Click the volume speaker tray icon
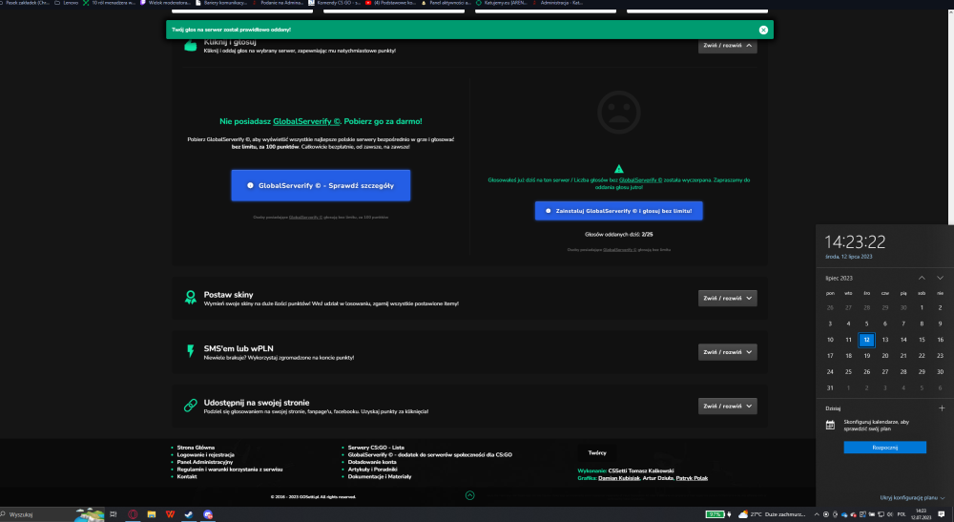 [890, 514]
